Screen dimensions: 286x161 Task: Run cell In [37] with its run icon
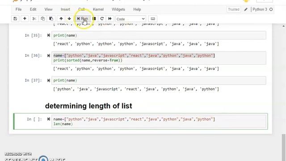(49, 80)
